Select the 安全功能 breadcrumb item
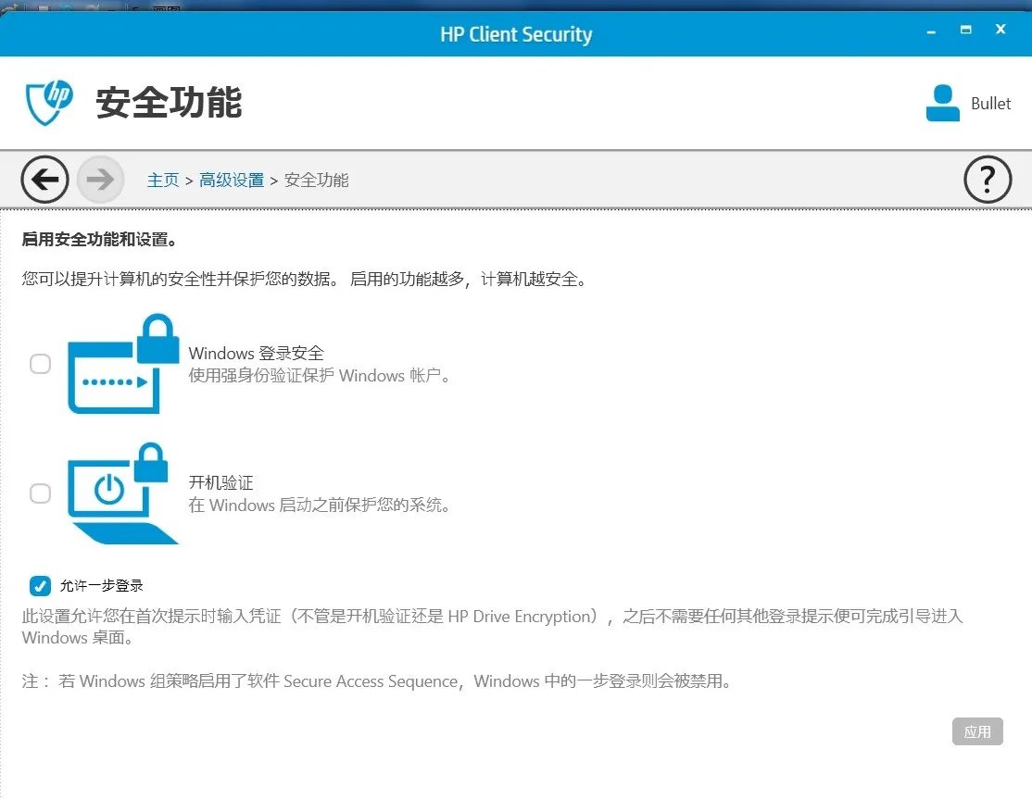The image size is (1032, 799). click(316, 180)
